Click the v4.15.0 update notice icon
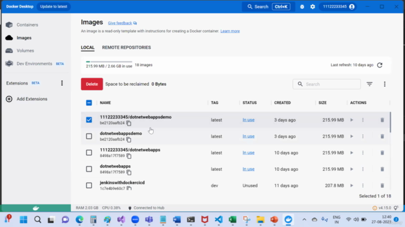 (x=375, y=208)
